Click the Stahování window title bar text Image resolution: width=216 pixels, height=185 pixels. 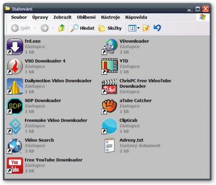coord(22,9)
